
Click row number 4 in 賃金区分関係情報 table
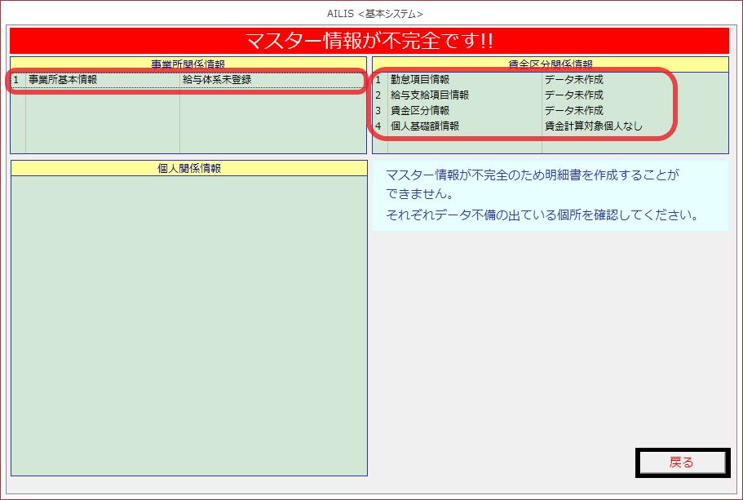378,126
